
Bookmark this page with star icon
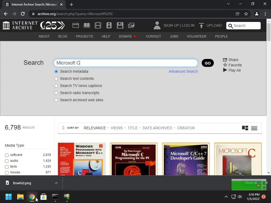pos(246,14)
